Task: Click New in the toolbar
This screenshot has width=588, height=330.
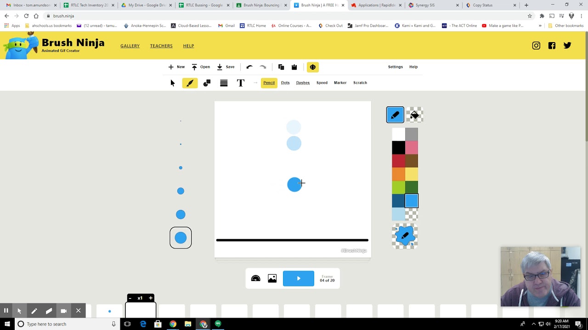Action: pos(176,67)
